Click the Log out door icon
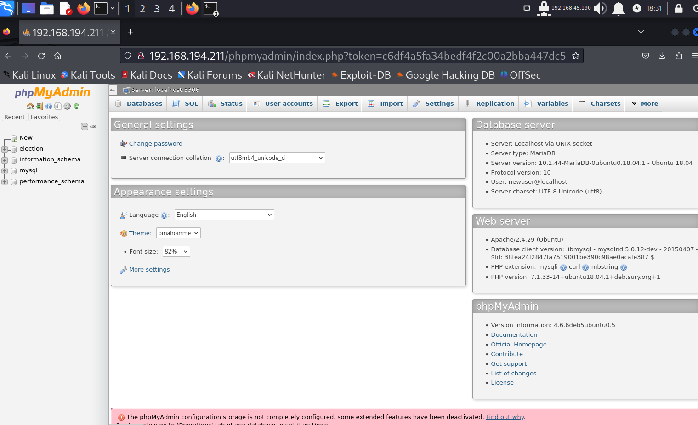The width and height of the screenshot is (698, 425). click(x=40, y=106)
